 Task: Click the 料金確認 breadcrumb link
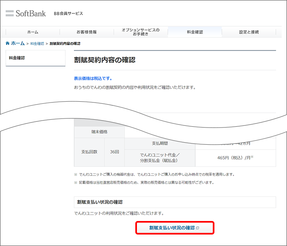pyautogui.click(x=37, y=43)
